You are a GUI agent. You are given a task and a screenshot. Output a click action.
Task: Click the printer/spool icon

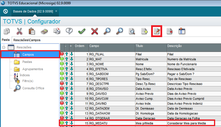point(57,31)
